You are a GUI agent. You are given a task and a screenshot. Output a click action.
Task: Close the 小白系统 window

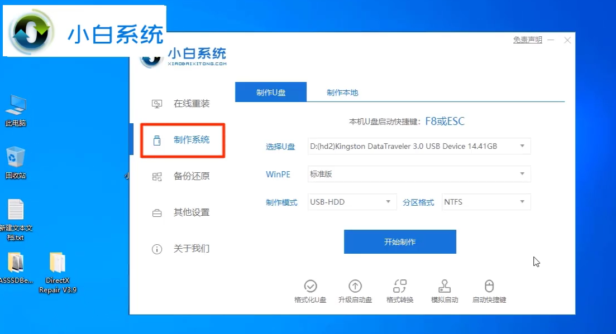pos(567,40)
